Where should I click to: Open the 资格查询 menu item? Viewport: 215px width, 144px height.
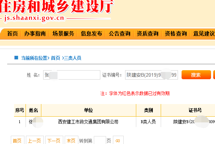[176, 33]
